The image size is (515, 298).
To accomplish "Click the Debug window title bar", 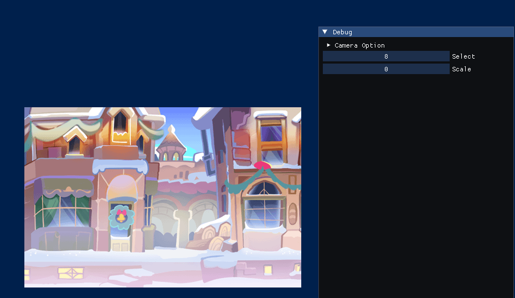I will [x=416, y=32].
